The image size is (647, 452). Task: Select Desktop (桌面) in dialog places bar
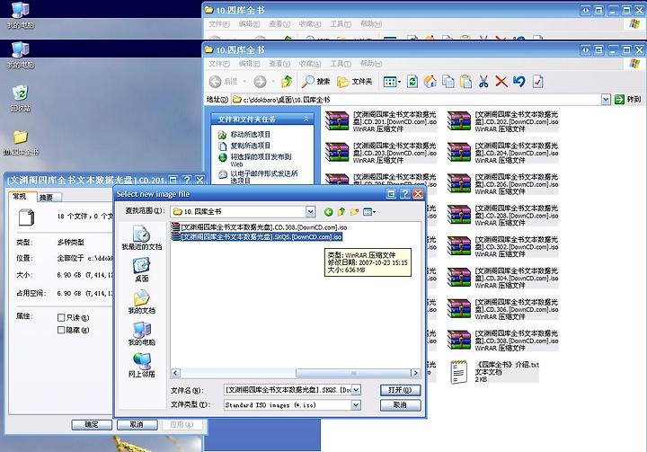click(142, 270)
